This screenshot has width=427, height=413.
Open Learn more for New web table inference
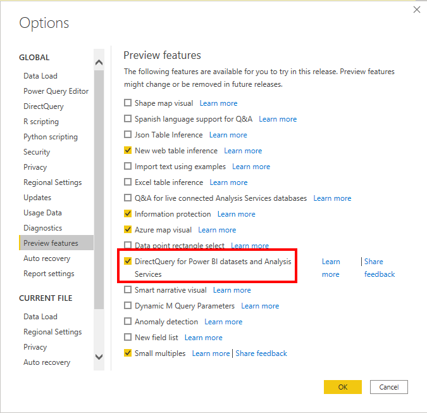[x=243, y=151]
